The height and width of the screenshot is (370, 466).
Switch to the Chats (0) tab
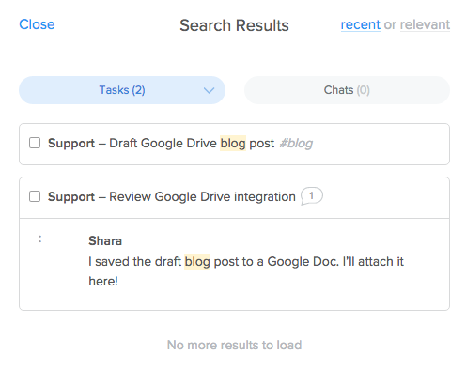click(x=347, y=90)
